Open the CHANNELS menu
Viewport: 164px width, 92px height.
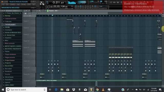tap(13, 5)
